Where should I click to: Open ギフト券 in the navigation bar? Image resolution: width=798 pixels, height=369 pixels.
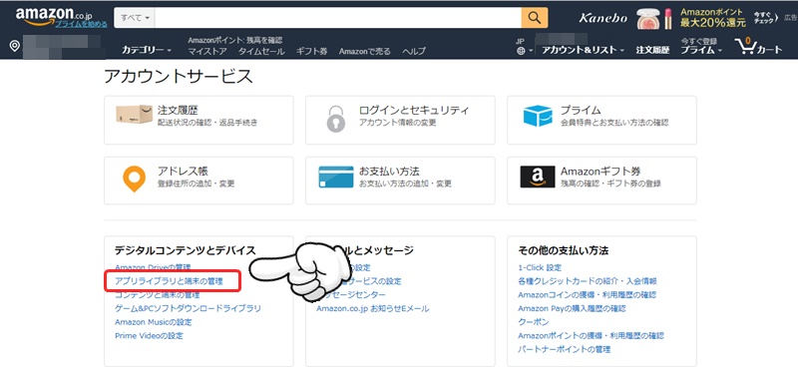311,51
